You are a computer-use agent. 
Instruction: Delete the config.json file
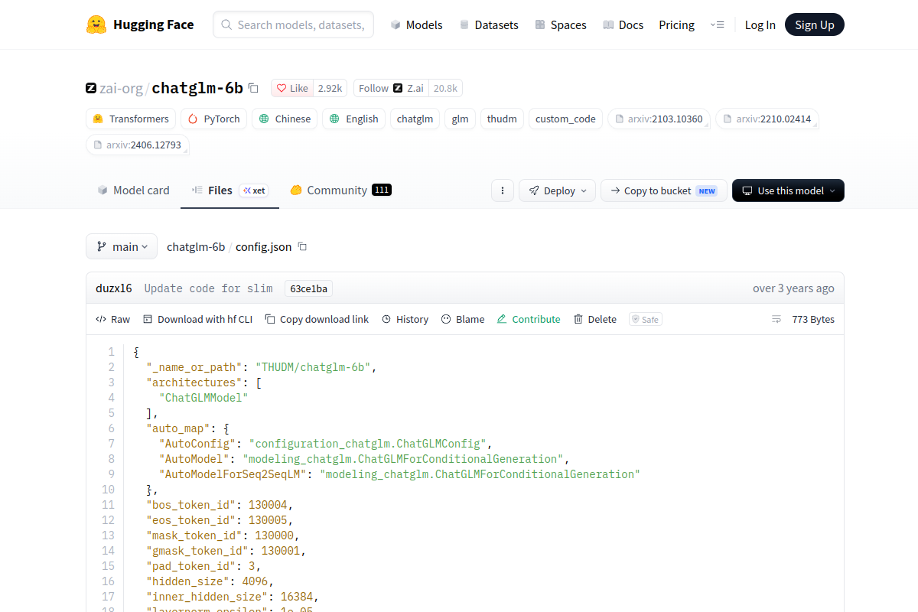tap(594, 319)
